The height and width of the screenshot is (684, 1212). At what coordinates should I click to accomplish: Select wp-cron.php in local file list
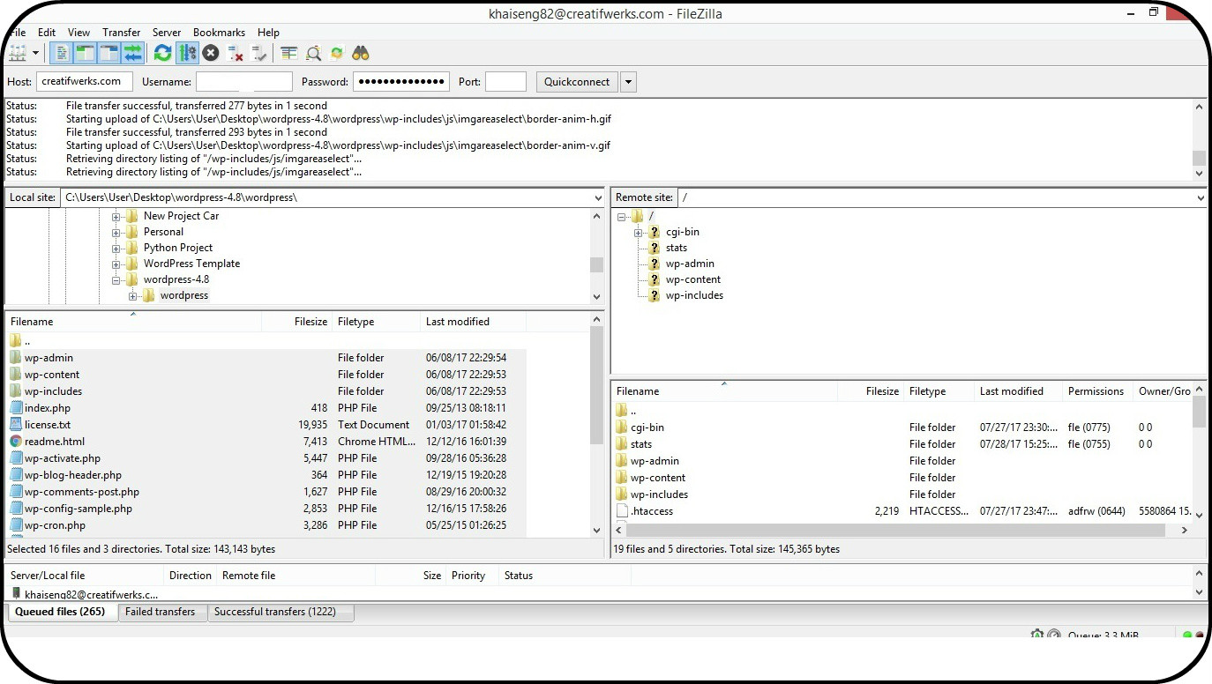click(55, 525)
